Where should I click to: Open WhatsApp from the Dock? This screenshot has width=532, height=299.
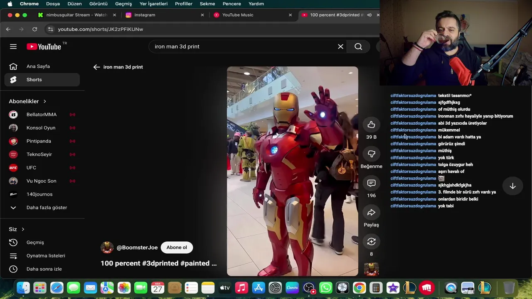[326, 288]
